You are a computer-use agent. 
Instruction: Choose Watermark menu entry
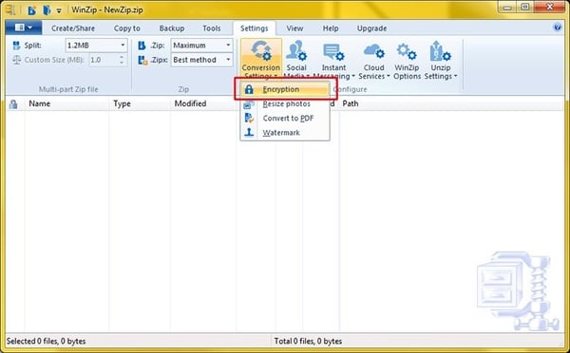click(x=285, y=133)
